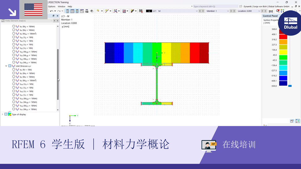The height and width of the screenshot is (169, 301).
Task: Click the red 409.1 legend color swatch
Action: (x=283, y=37)
